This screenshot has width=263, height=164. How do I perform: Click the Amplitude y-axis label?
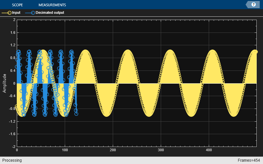click(x=4, y=83)
